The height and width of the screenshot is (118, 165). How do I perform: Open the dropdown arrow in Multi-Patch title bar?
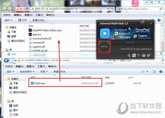(x=142, y=22)
